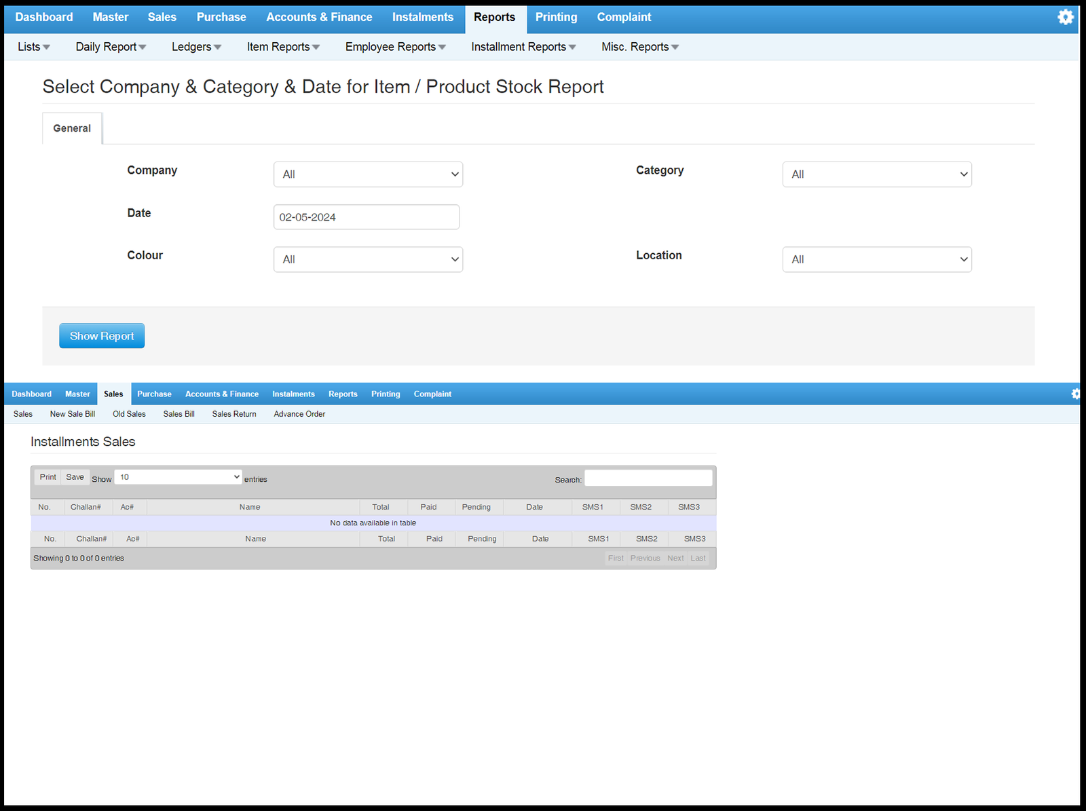Open Installment Reports dropdown
This screenshot has height=811, width=1086.
[x=523, y=47]
